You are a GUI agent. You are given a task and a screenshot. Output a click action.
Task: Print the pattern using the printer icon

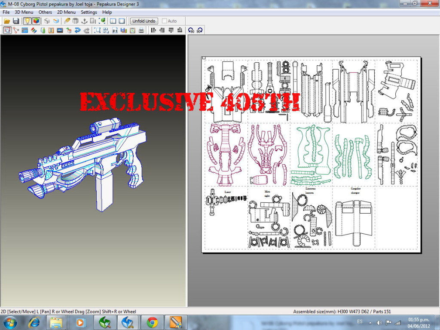click(x=141, y=31)
